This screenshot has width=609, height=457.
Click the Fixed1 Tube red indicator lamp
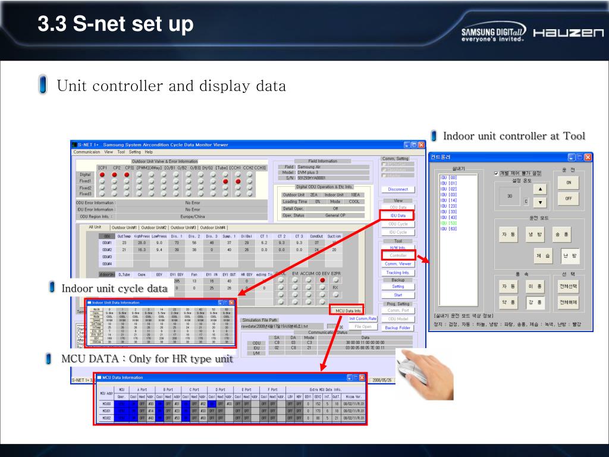tap(225, 181)
